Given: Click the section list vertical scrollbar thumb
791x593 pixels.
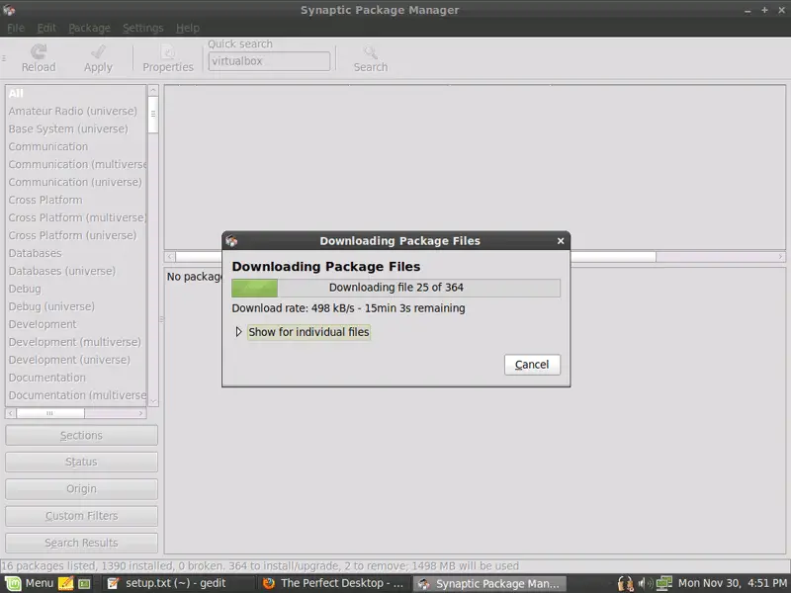Looking at the screenshot, I should (x=153, y=115).
